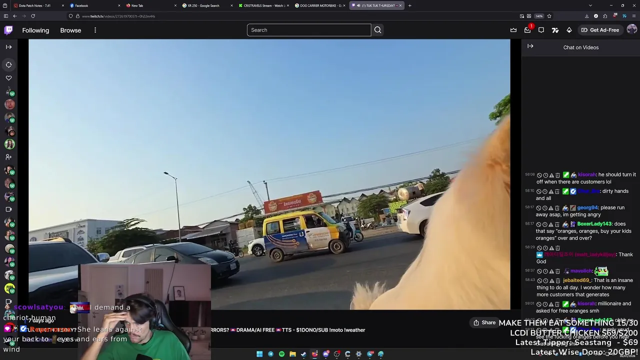Warn triangle on the 58:10 dirty hands message
Screen dimensions: 640x360
pos(551,191)
